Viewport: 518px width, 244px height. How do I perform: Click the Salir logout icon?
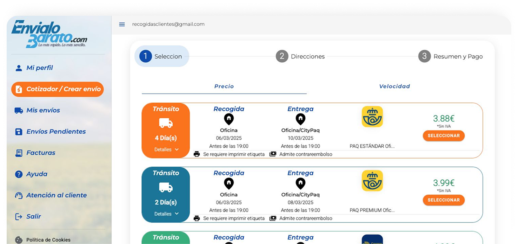pos(19,217)
